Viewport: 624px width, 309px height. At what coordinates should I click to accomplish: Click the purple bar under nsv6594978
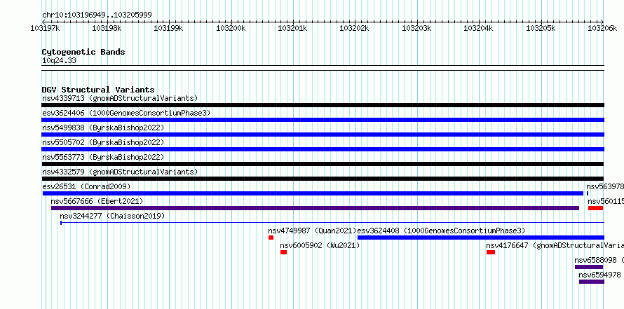point(591,282)
